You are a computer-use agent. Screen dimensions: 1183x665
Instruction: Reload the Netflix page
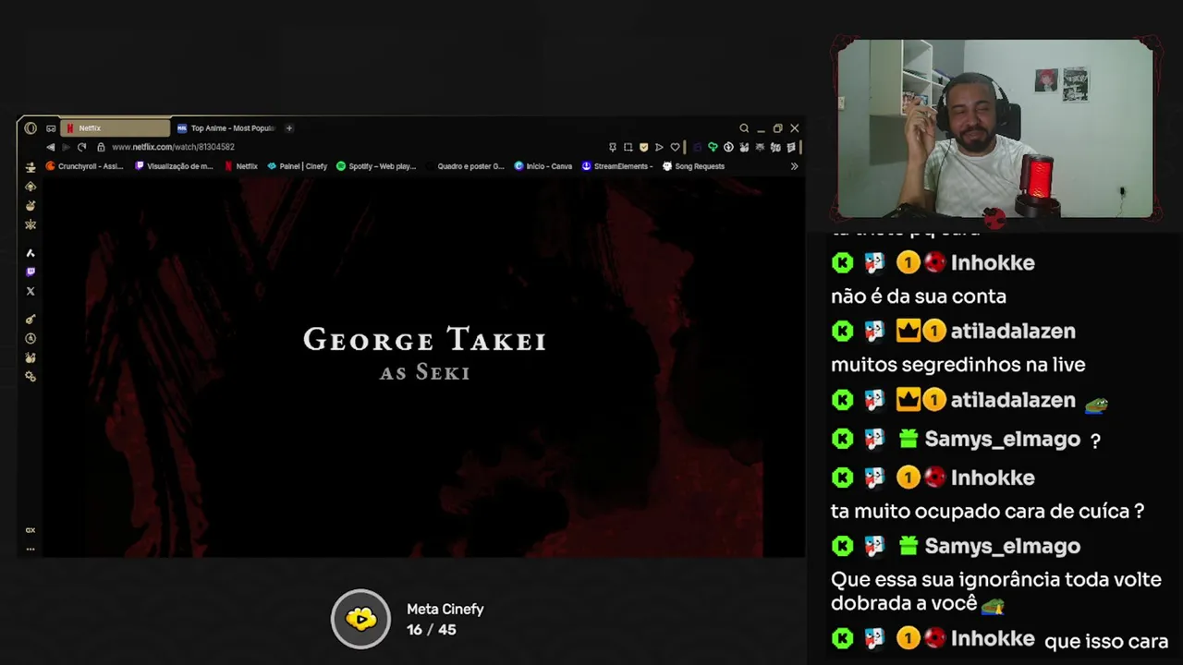82,147
